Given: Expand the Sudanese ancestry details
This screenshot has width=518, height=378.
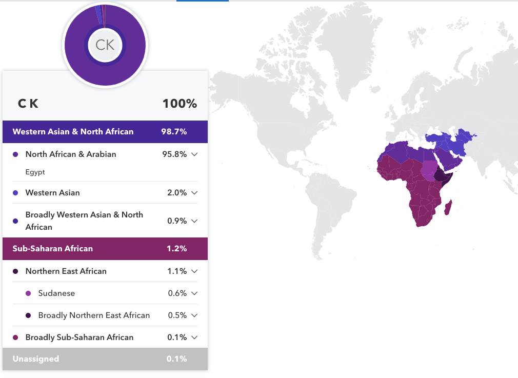Looking at the screenshot, I should [x=194, y=293].
